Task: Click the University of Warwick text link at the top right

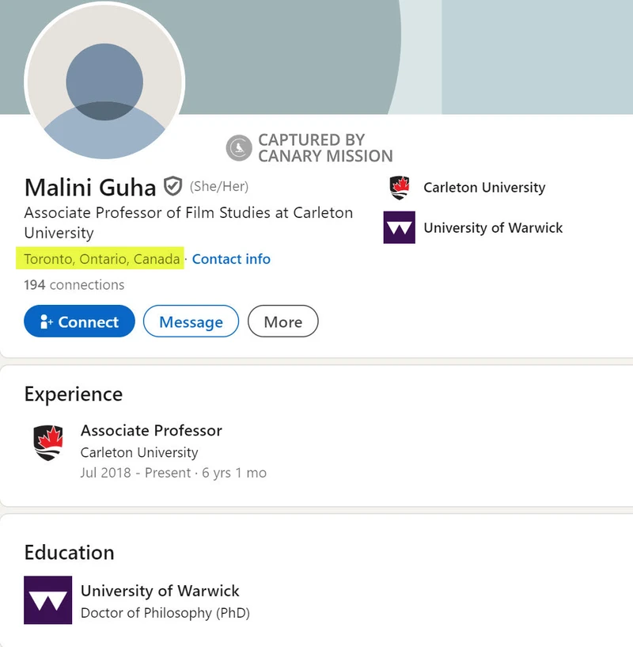Action: pos(493,228)
